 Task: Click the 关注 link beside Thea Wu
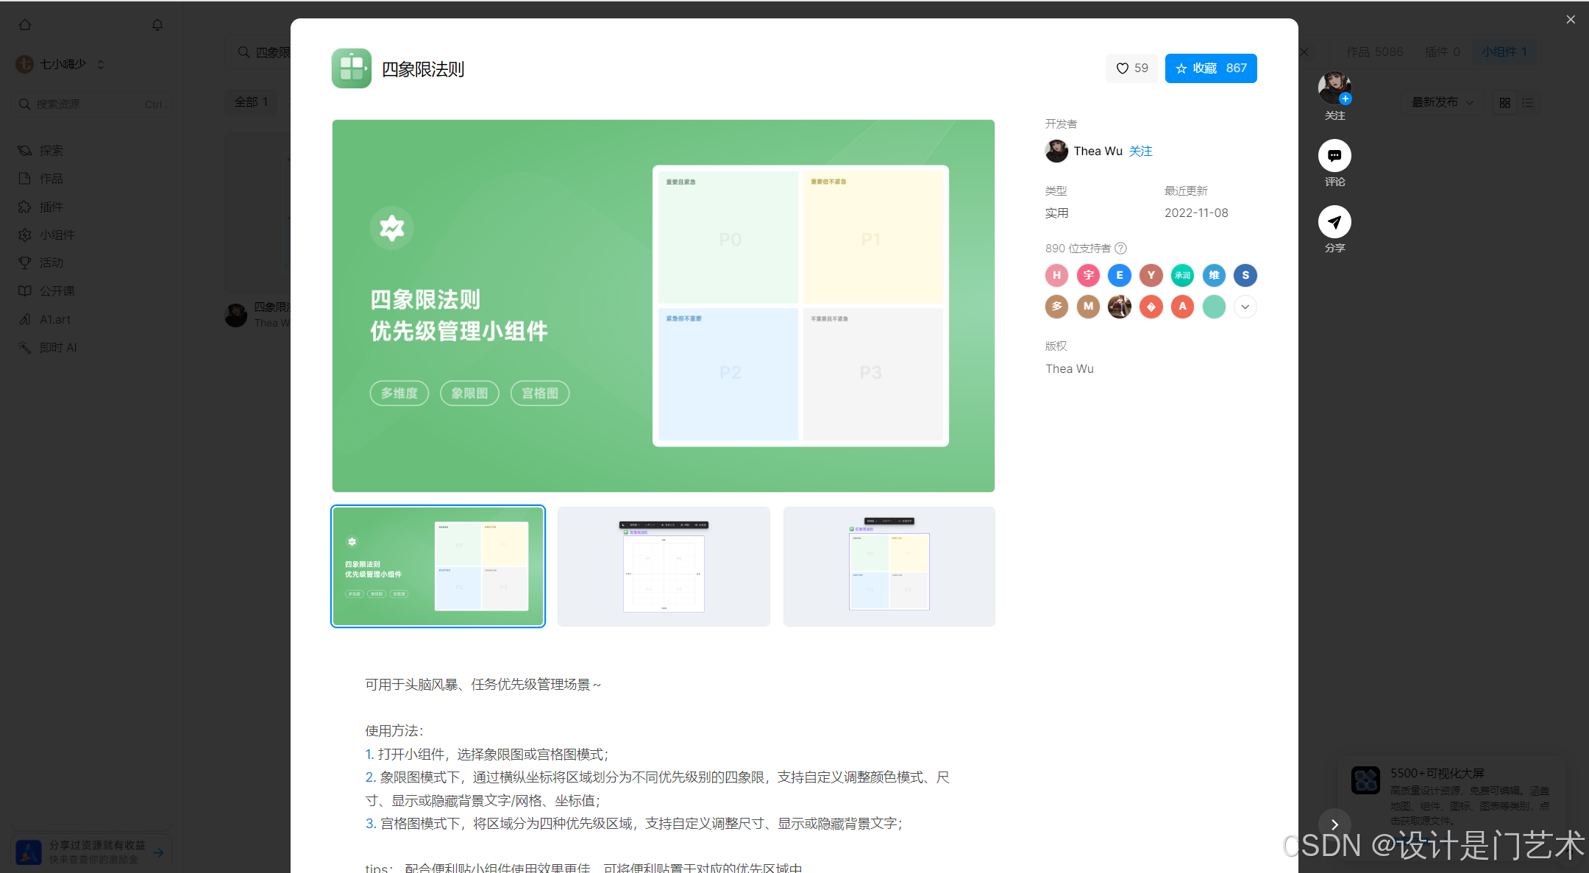coord(1140,152)
